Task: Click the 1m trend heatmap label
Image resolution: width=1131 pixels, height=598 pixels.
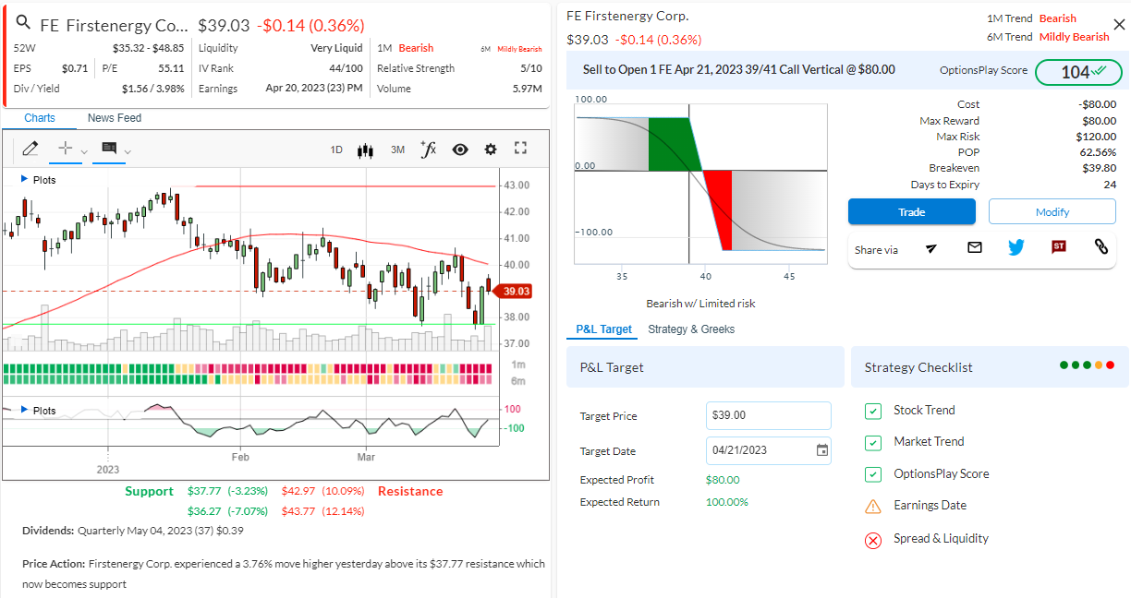Action: click(518, 365)
